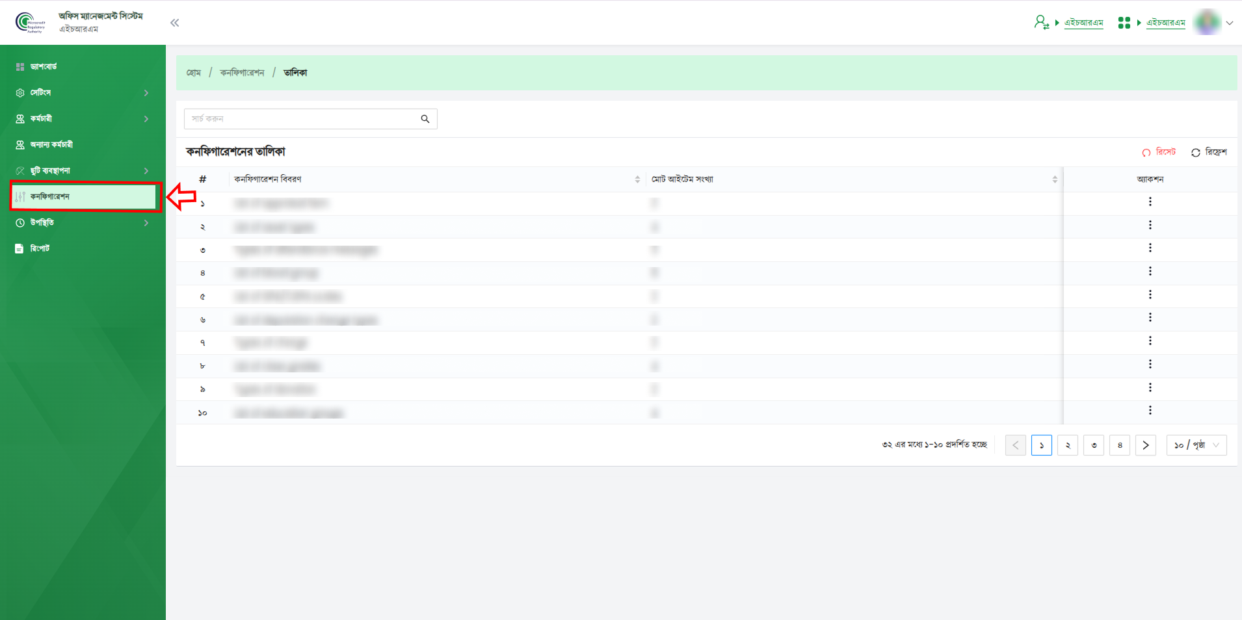Screen dimensions: 1242x620
Task: Focus the সার্চ করুন search field
Action: pos(301,119)
